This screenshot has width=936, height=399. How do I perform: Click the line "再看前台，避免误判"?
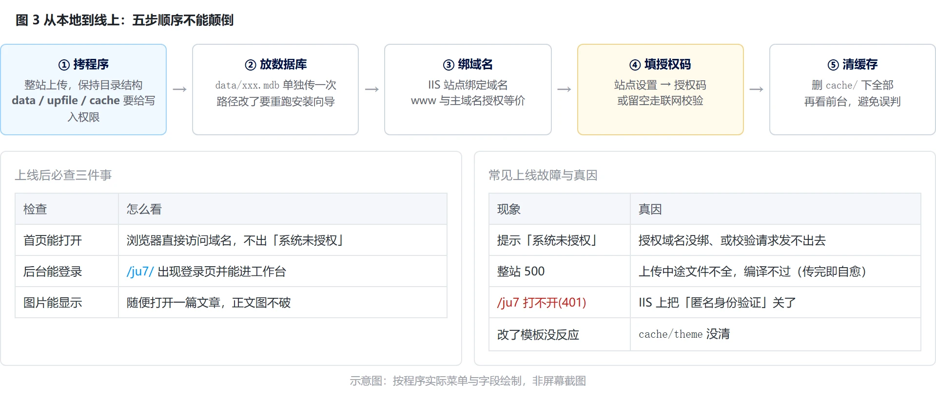(x=852, y=101)
